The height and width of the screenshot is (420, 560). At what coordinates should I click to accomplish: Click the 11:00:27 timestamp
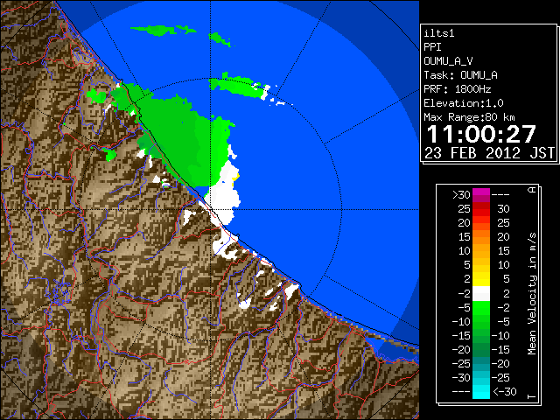pos(481,134)
